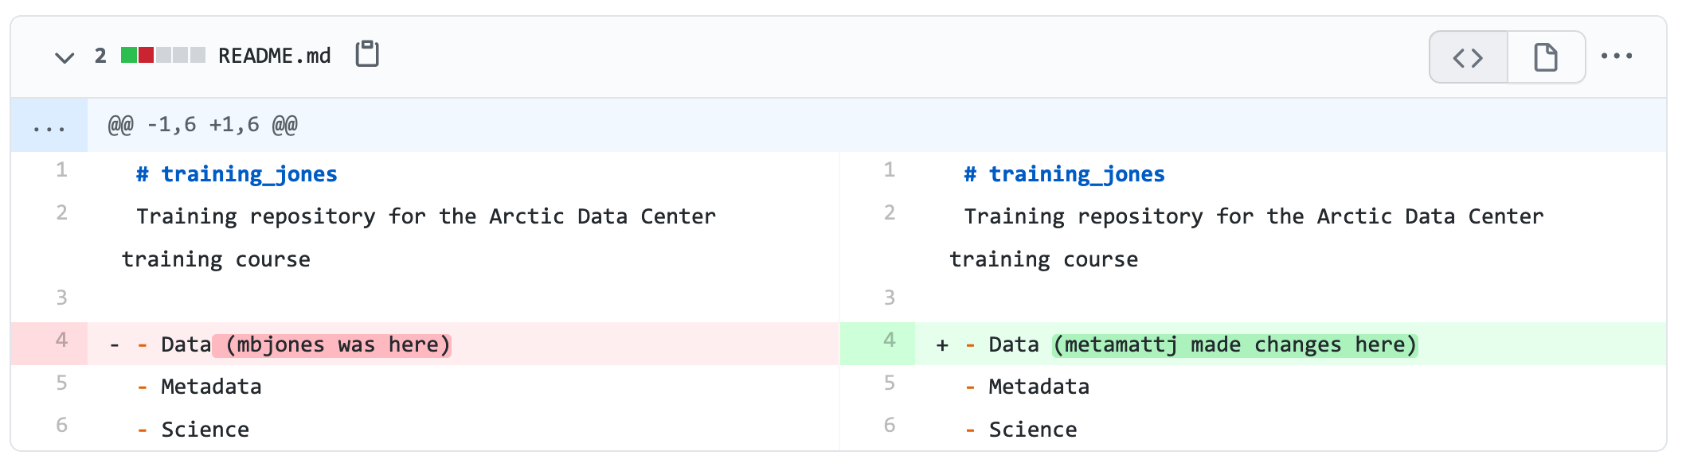This screenshot has height=463, width=1682.
Task: Click the red-and-green diffstat blocks
Action: click(156, 55)
